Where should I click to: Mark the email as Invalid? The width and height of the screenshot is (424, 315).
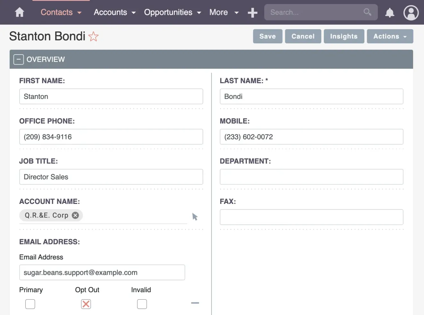click(x=142, y=304)
